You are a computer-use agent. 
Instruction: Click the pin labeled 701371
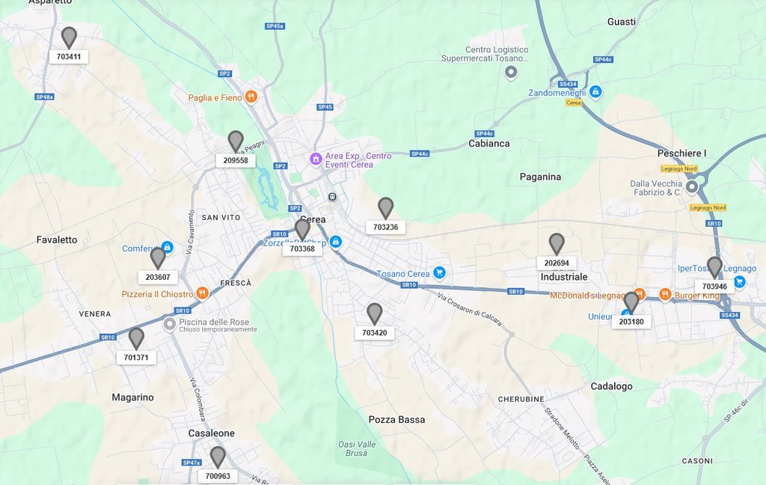tap(136, 338)
